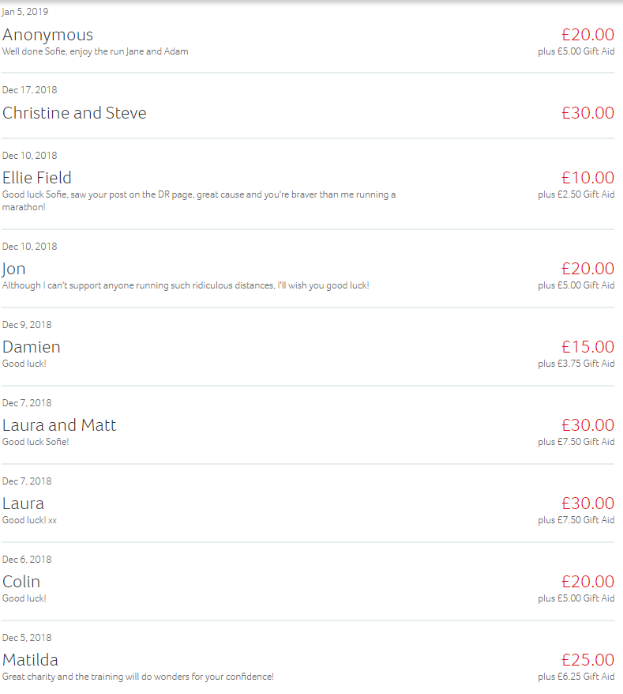
Task: Click the £10.00 donation amount
Action: point(587,178)
